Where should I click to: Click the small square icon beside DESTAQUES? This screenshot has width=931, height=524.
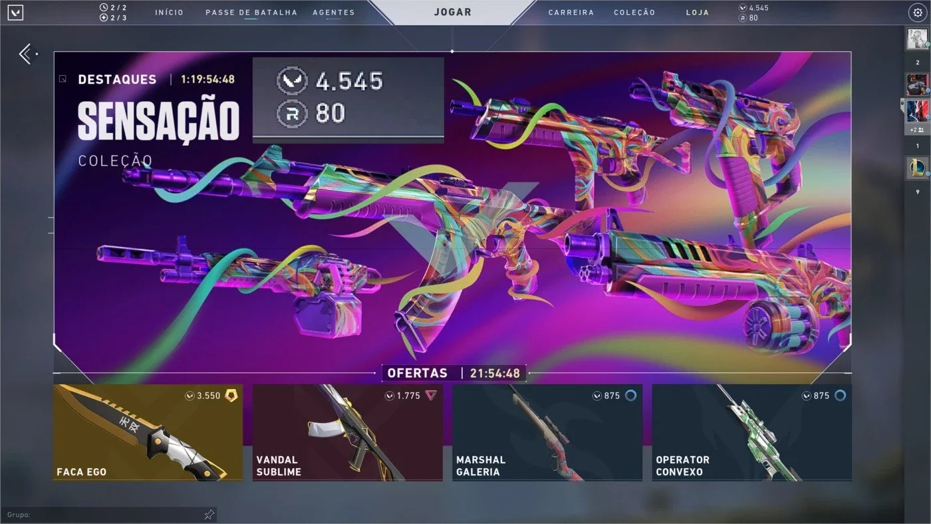(63, 79)
